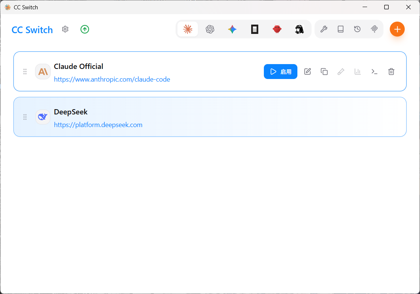Select the Claude app tab icon
The width and height of the screenshot is (420, 294).
pos(187,29)
